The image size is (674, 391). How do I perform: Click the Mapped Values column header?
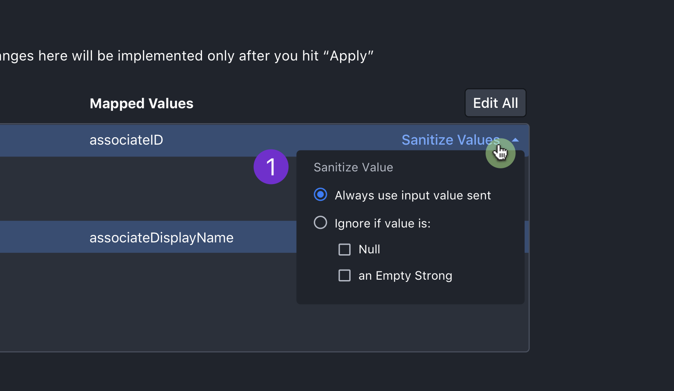pyautogui.click(x=141, y=103)
